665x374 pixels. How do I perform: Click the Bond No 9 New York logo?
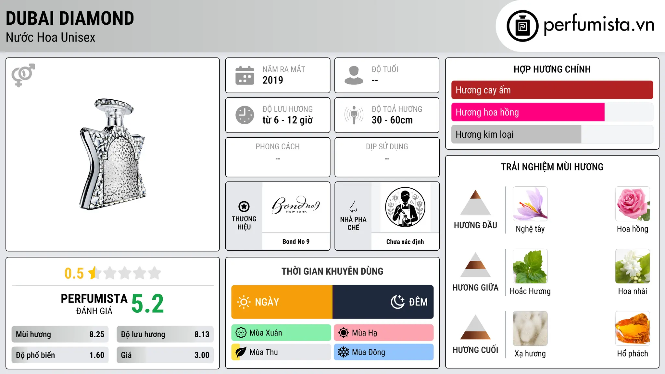[296, 205]
